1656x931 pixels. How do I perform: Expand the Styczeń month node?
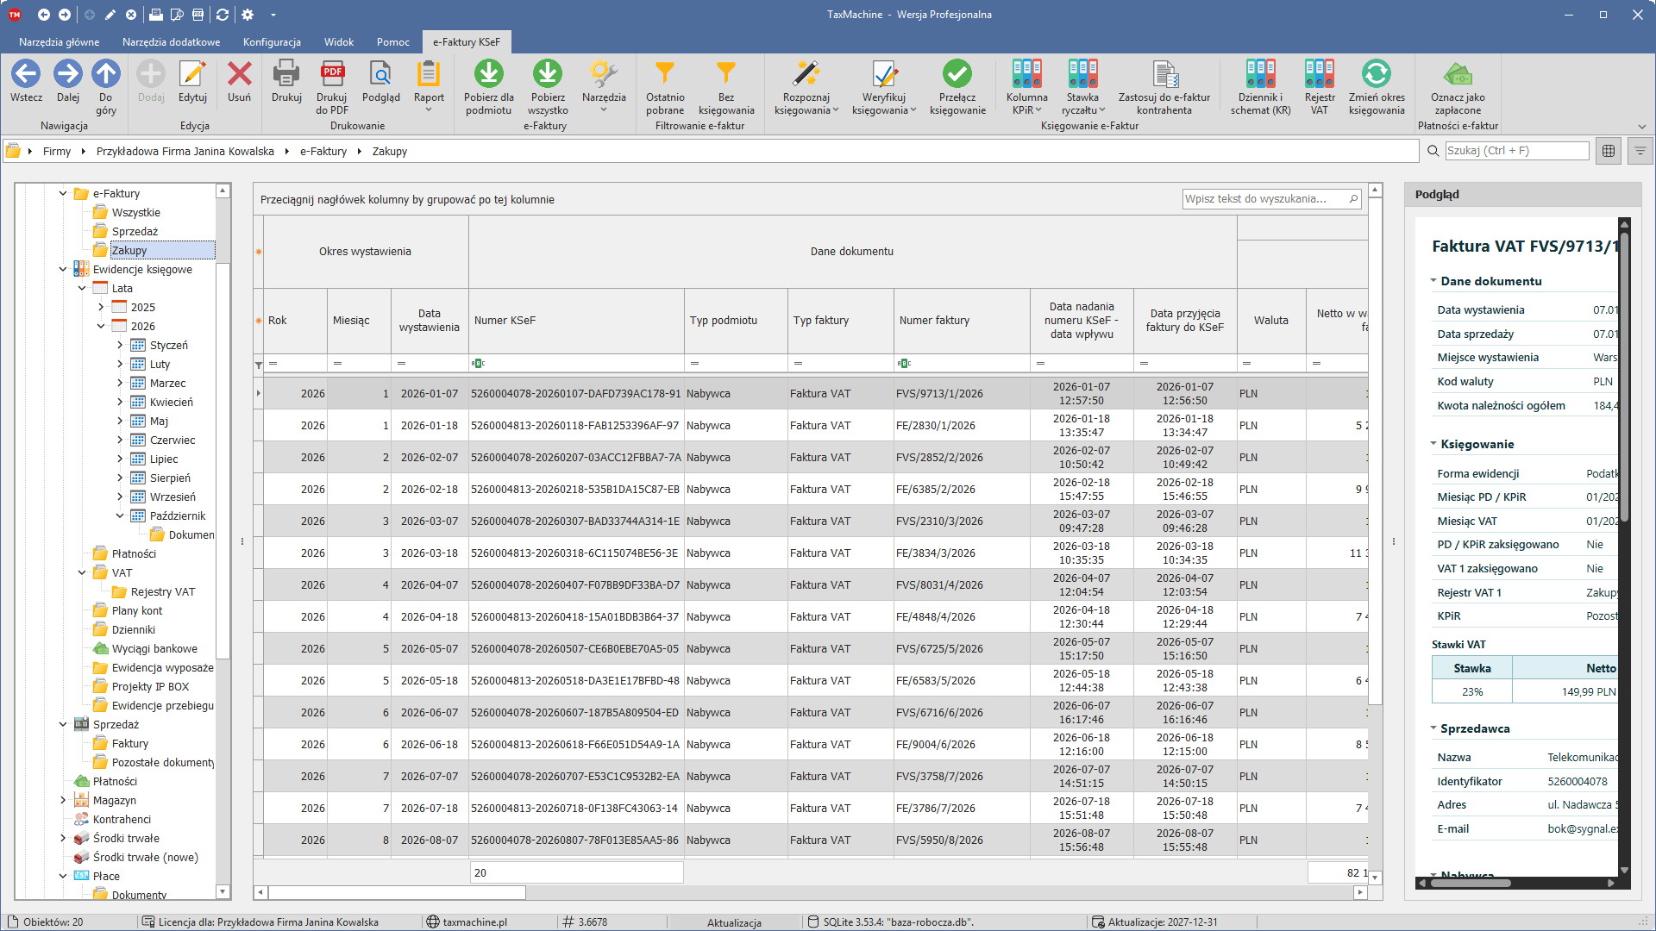pos(120,345)
